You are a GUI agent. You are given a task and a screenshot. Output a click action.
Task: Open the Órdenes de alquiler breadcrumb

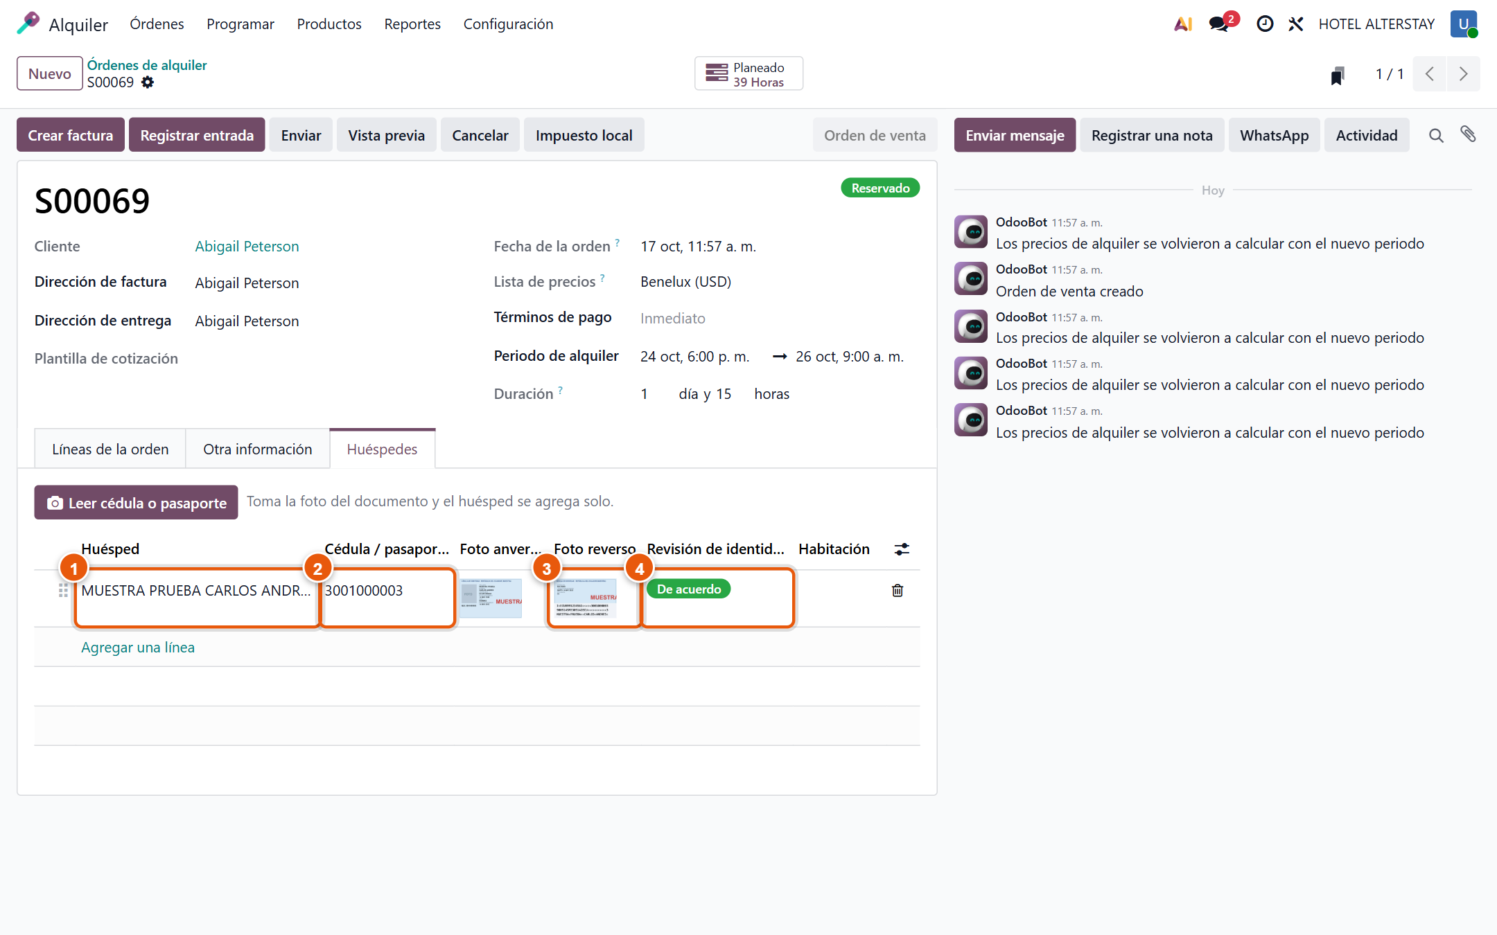(147, 65)
